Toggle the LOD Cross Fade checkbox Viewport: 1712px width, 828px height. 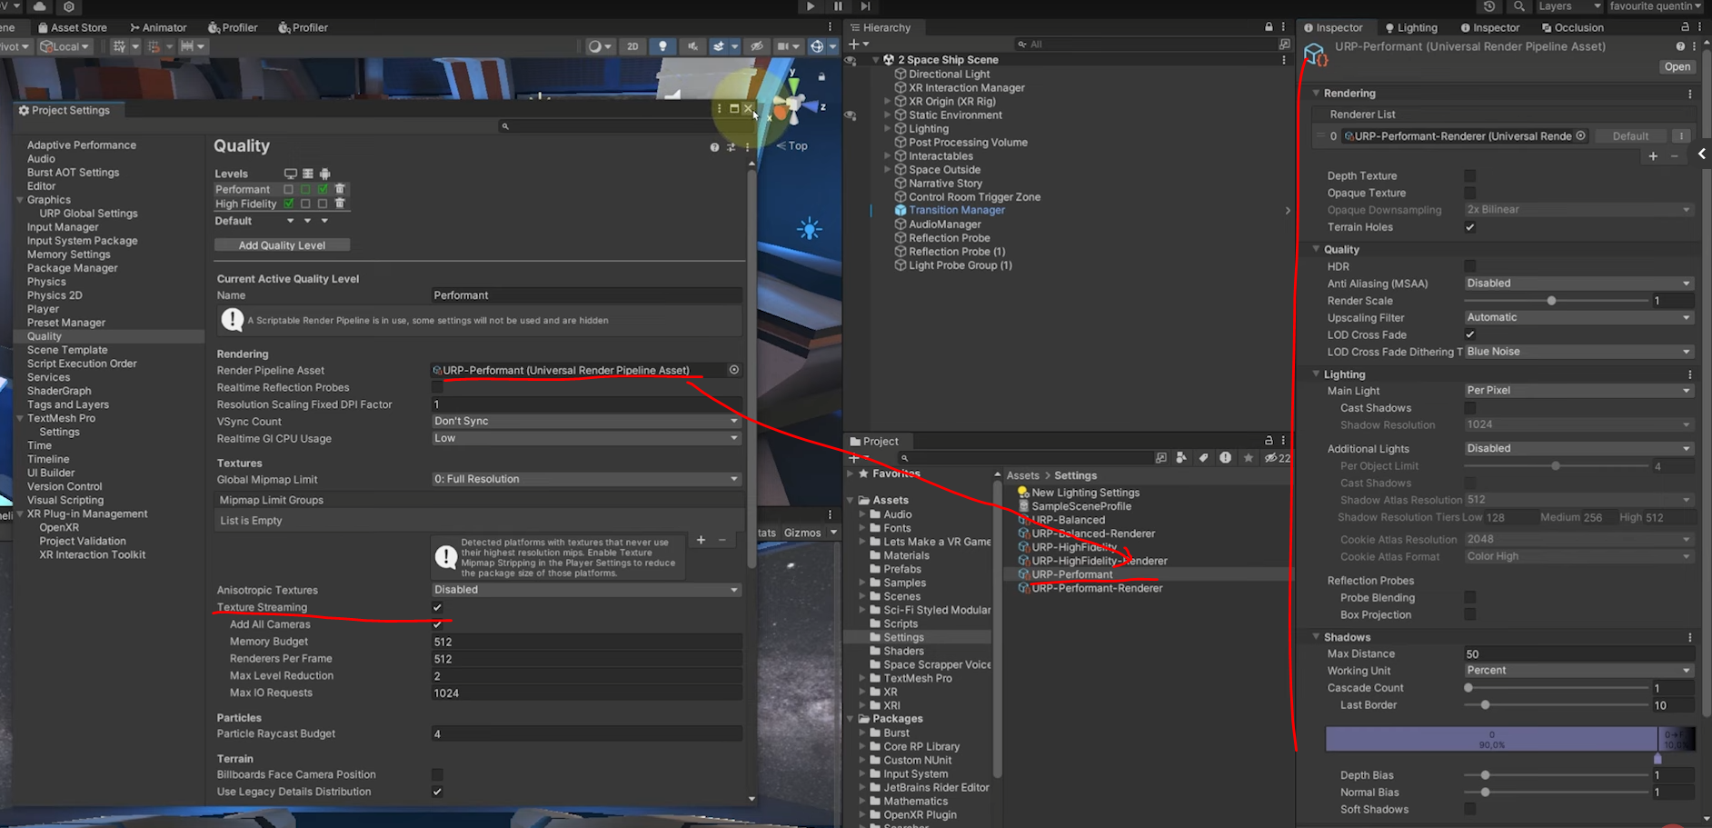1469,334
